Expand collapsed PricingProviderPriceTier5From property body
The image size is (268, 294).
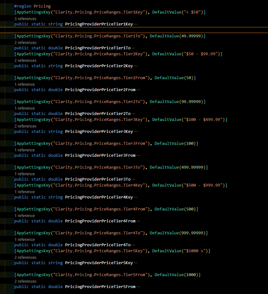pos(138,287)
